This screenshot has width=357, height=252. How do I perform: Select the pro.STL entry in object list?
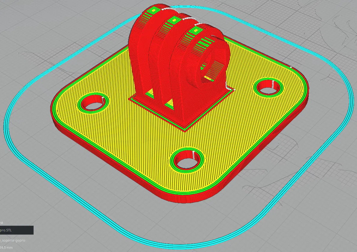click(17, 230)
